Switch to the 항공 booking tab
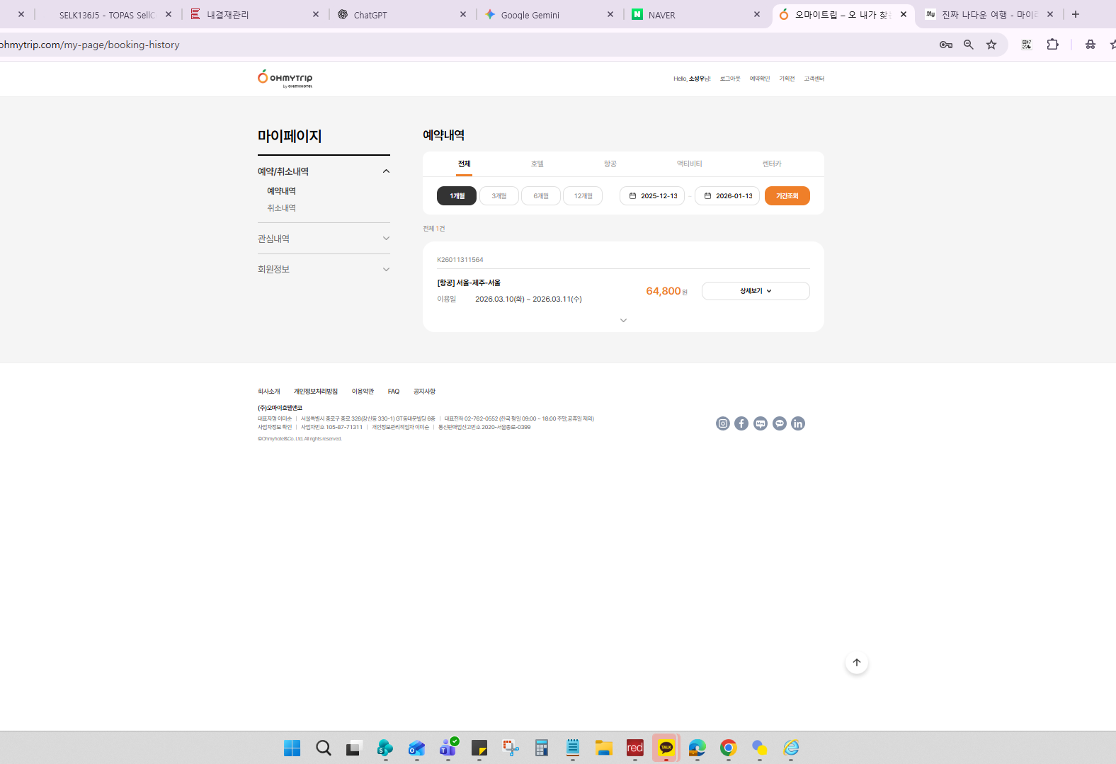 610,164
